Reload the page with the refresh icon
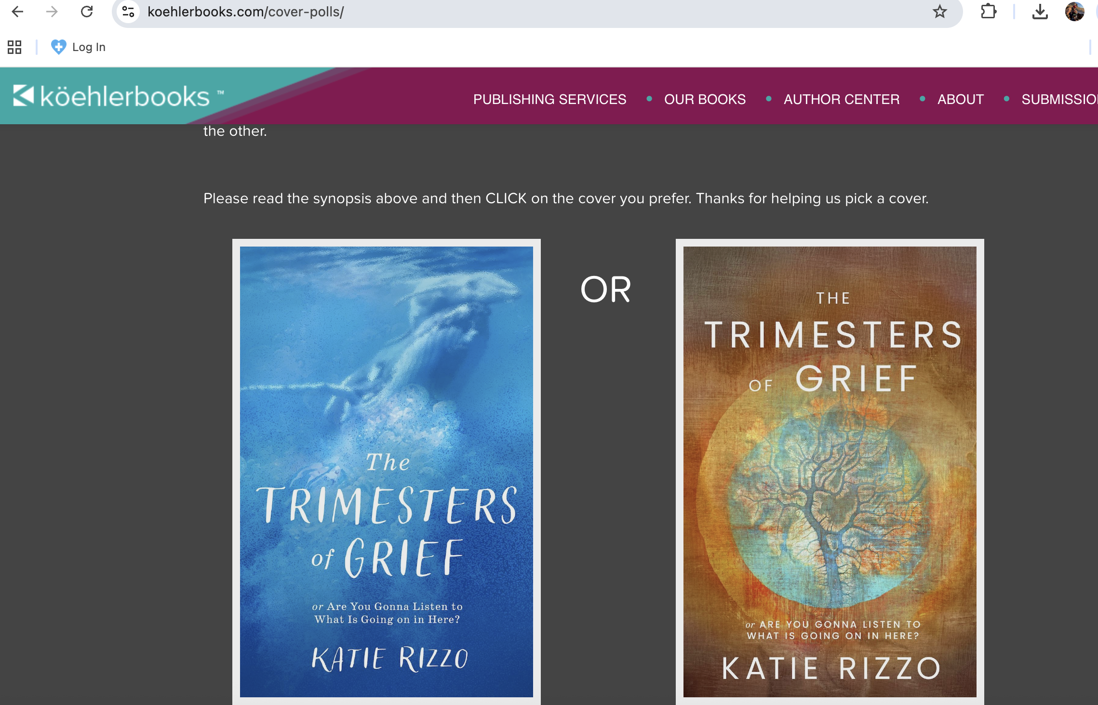Viewport: 1098px width, 705px height. coord(87,12)
